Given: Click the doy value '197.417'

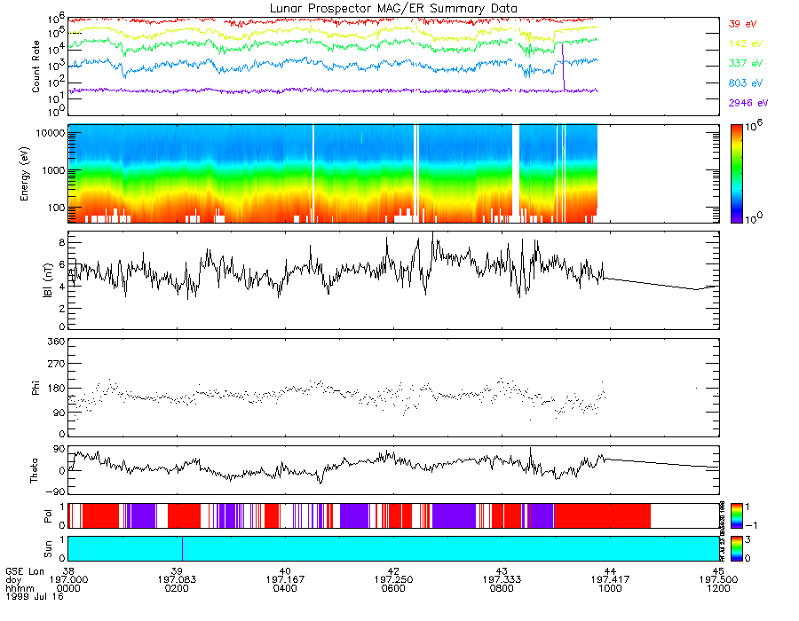Looking at the screenshot, I should 610,580.
